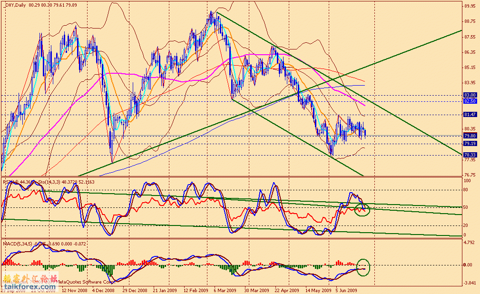480x294 pixels.
Task: Click the 80.35 price axis label
Action: (x=470, y=128)
